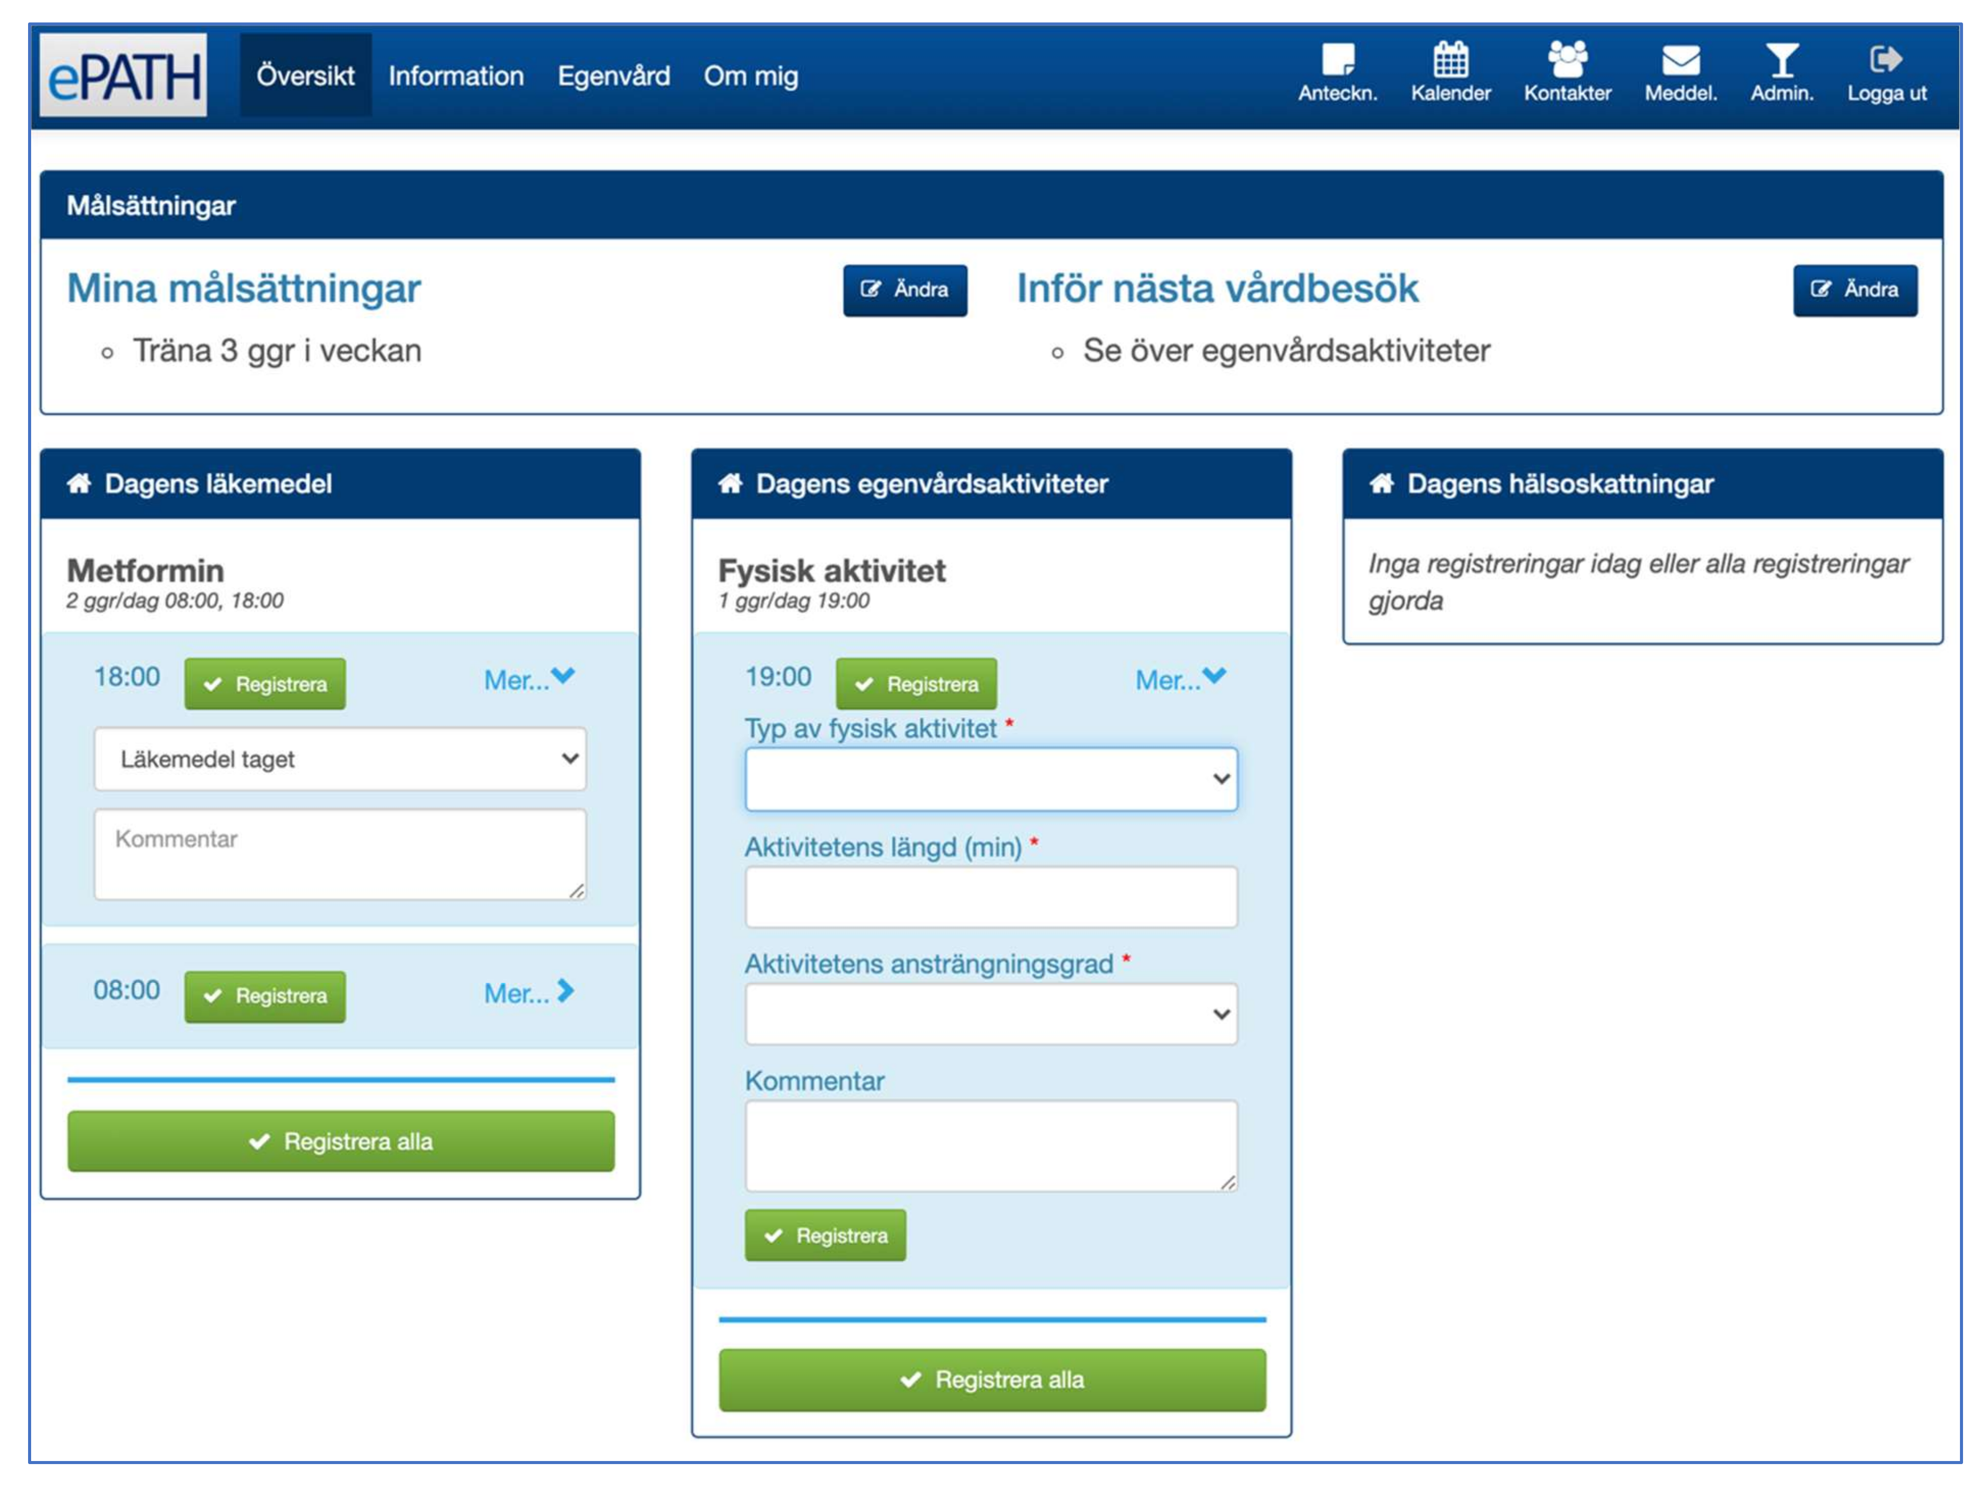Image resolution: width=1987 pixels, height=1485 pixels.
Task: Open Aktivitetens ansträngningsgrad dropdown
Action: [990, 1013]
